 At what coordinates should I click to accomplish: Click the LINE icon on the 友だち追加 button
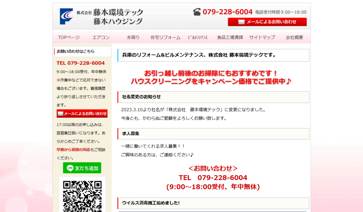click(x=70, y=168)
